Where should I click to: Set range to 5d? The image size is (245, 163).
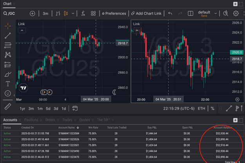coord(48,109)
